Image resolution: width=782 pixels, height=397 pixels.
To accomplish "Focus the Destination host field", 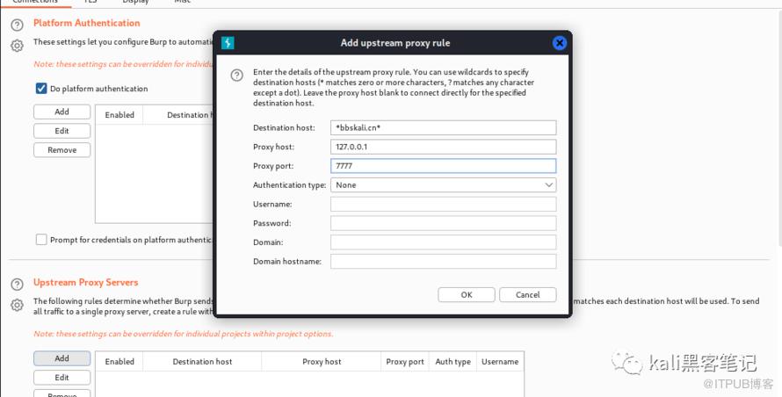I will click(444, 127).
